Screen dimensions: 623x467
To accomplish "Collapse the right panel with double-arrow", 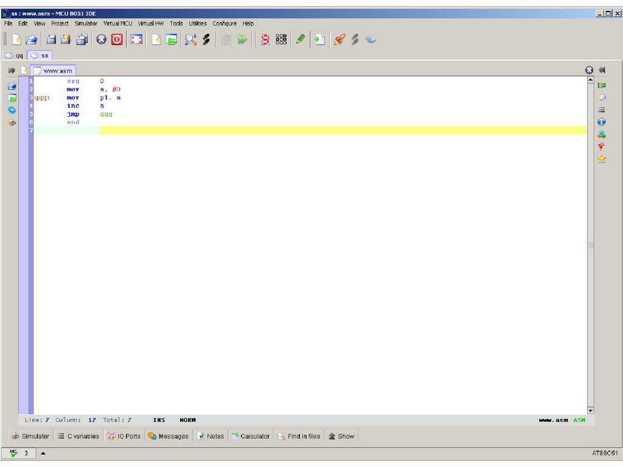I will pyautogui.click(x=602, y=70).
